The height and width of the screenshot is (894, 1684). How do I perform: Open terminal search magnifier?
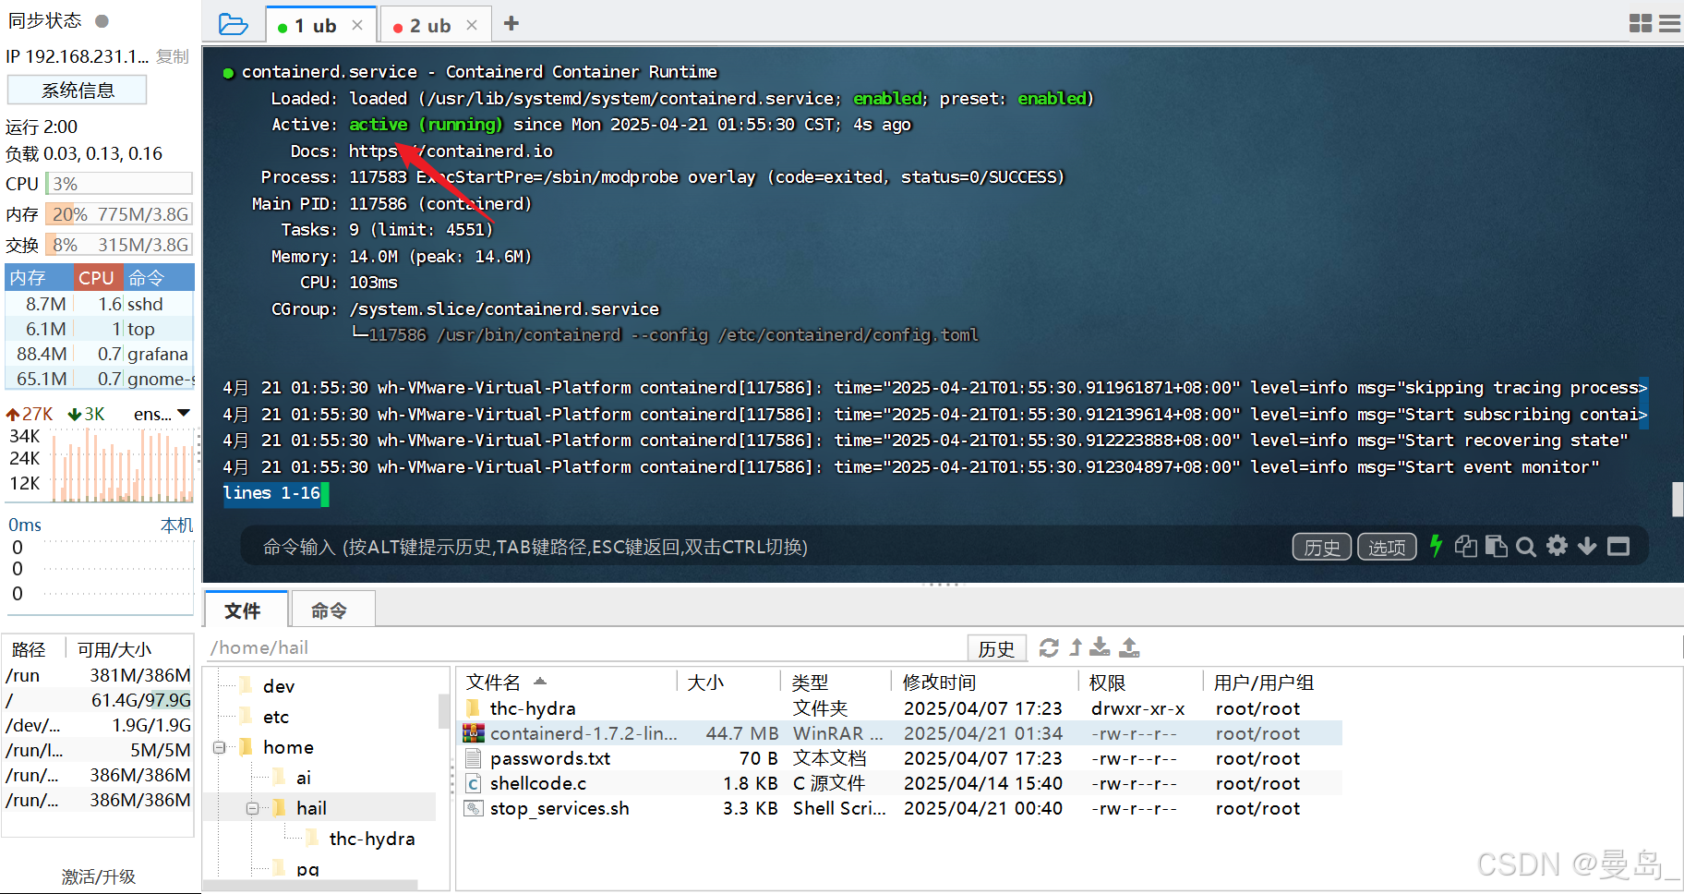click(1526, 547)
